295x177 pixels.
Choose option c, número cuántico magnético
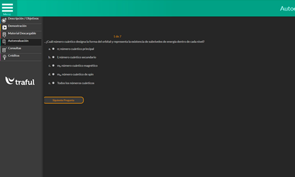[x=53, y=66]
